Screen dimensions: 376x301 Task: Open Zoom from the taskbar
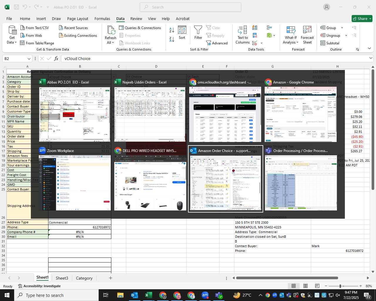click(205, 295)
